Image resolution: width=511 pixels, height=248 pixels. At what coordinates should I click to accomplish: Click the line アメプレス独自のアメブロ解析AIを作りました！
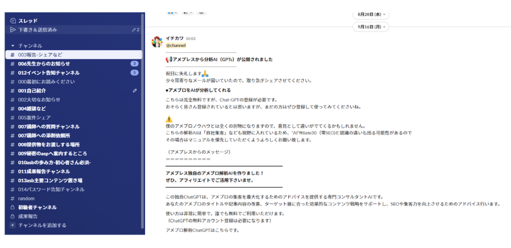[x=215, y=173]
